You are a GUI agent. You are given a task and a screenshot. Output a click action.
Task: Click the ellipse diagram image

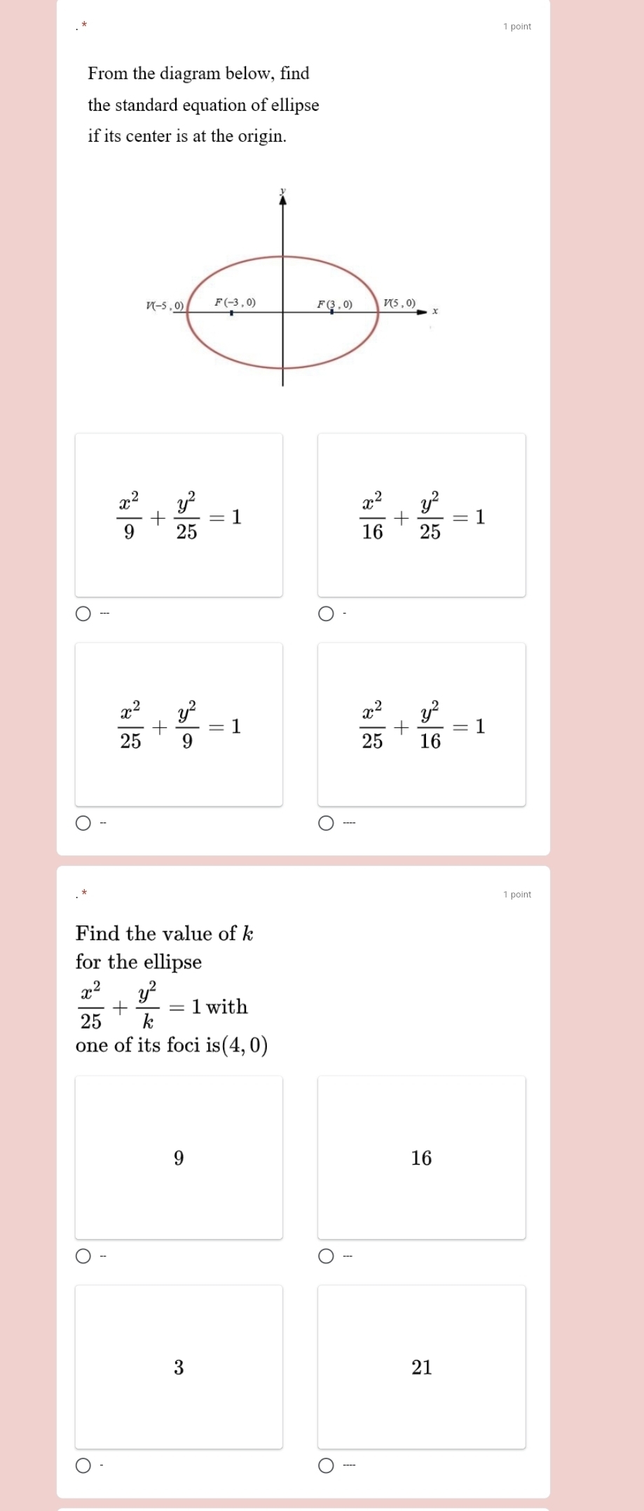[290, 287]
